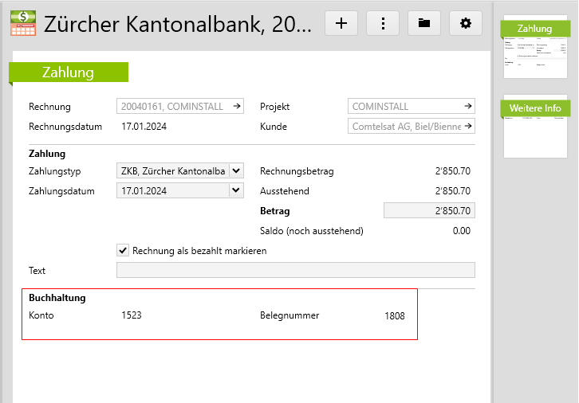Click into the empty Text input field
The image size is (579, 403).
[x=295, y=270]
